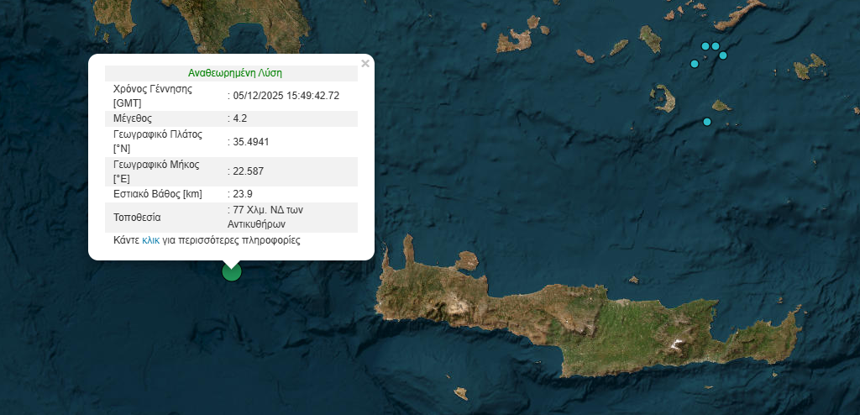Image resolution: width=860 pixels, height=415 pixels.
Task: Open the 'κλικ' link for more information
Action: [x=151, y=240]
